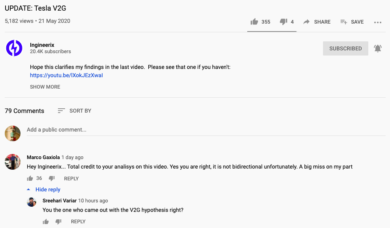Dislike Marco Gaxiola's comment
The height and width of the screenshot is (228, 390).
point(52,178)
